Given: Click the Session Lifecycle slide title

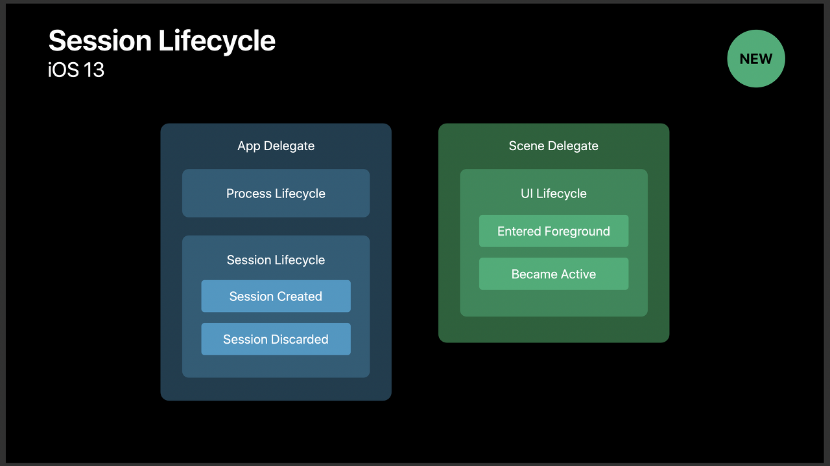Looking at the screenshot, I should [161, 41].
